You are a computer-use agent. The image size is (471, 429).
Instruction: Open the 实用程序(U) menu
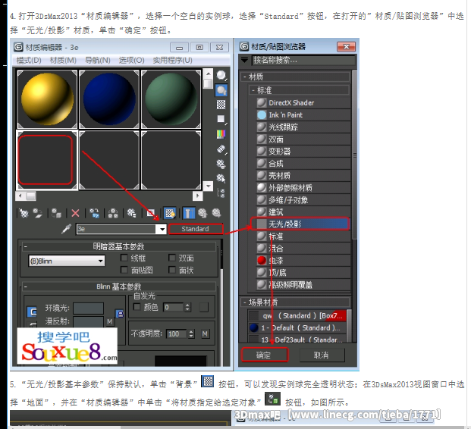[x=172, y=61]
